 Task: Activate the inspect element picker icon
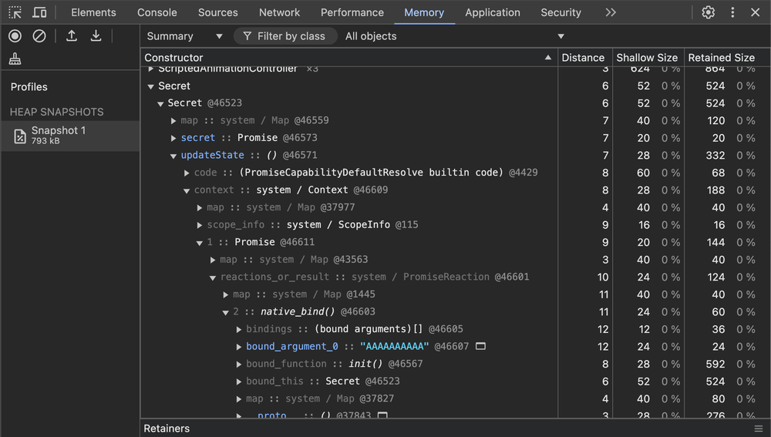click(x=15, y=12)
